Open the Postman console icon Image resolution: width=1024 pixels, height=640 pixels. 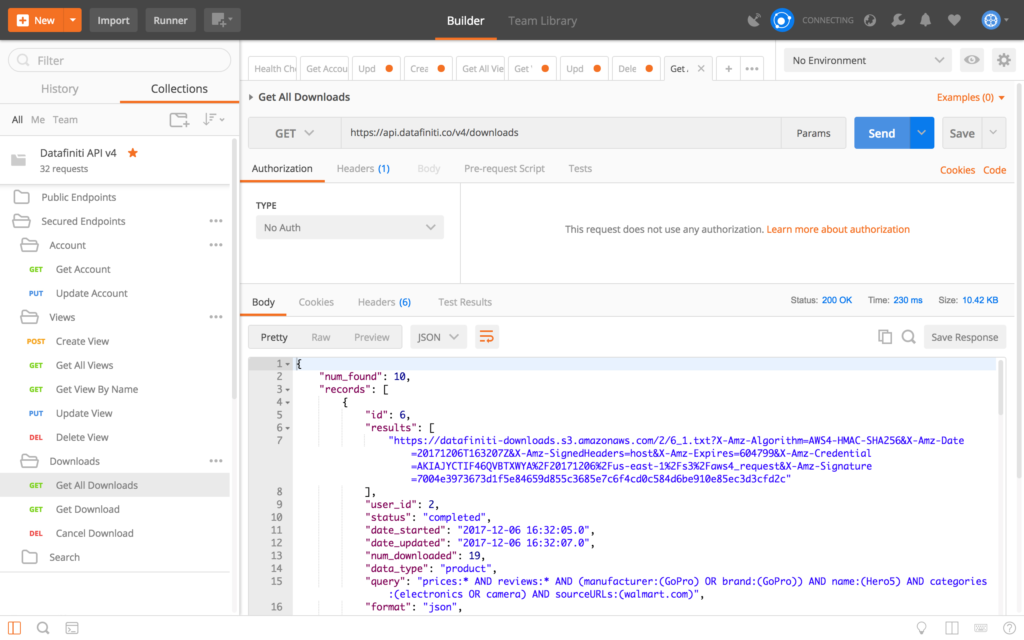72,628
